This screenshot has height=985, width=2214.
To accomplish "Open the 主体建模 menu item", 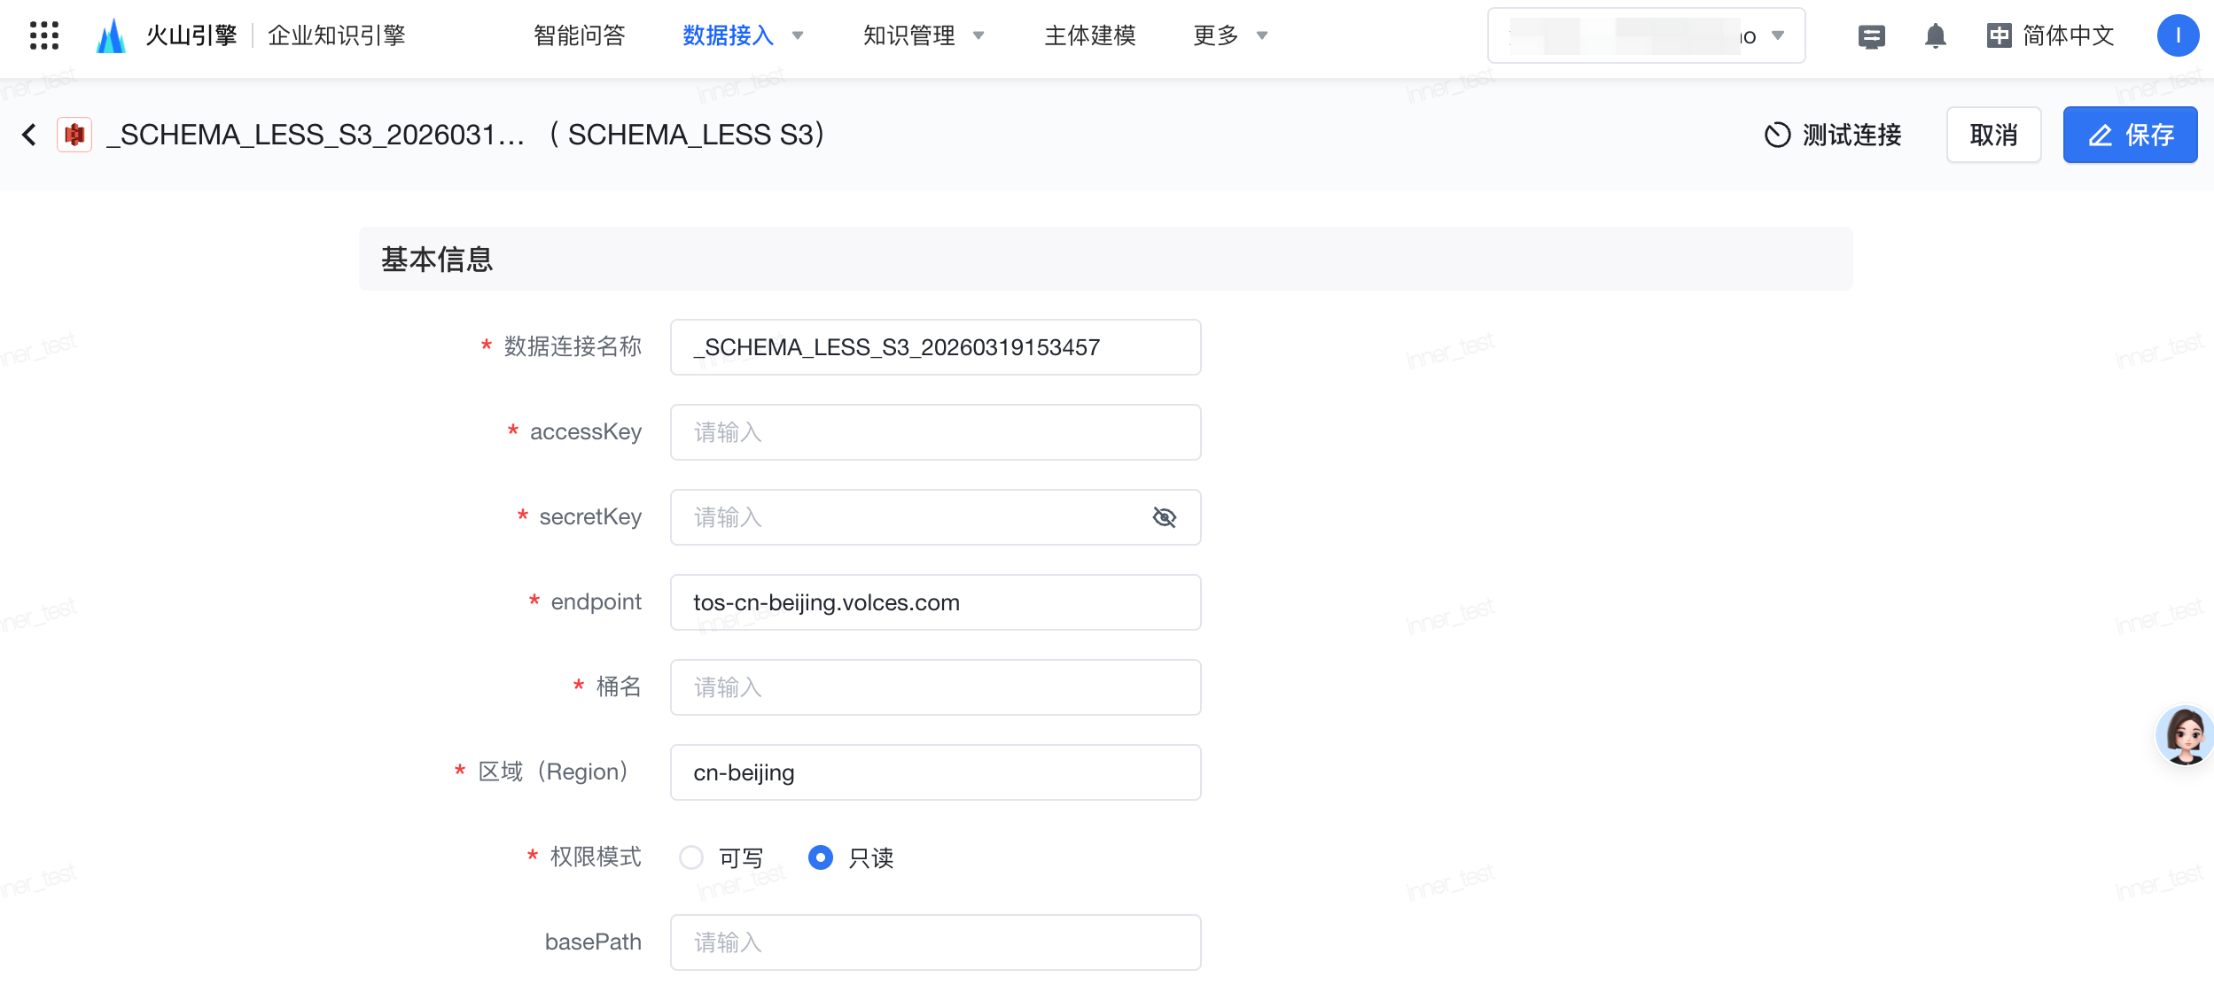I will (1089, 35).
